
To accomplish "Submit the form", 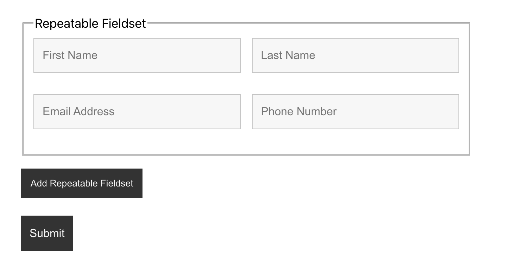I will click(x=47, y=233).
